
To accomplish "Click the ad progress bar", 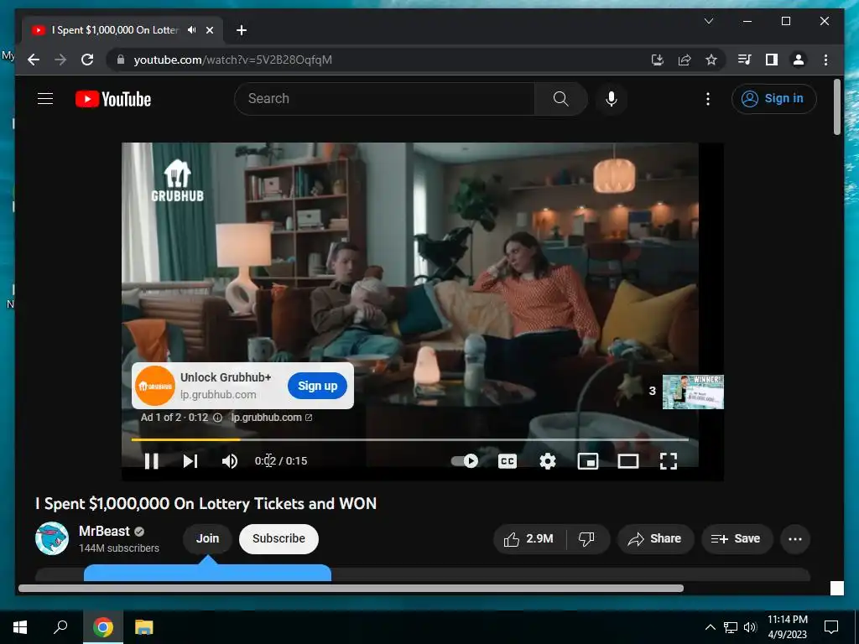I will tap(409, 439).
